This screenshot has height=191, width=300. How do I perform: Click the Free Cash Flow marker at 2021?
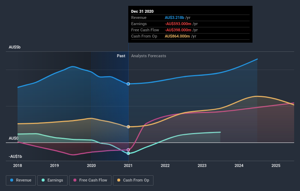coord(128,150)
